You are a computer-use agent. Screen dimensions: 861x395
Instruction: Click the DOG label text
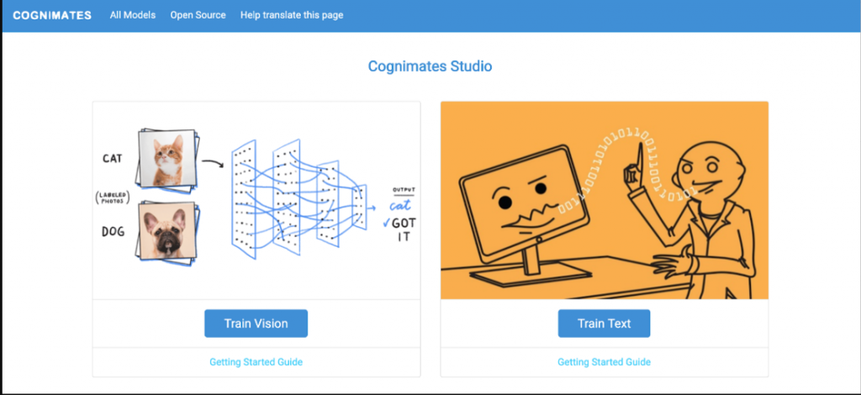pyautogui.click(x=114, y=231)
